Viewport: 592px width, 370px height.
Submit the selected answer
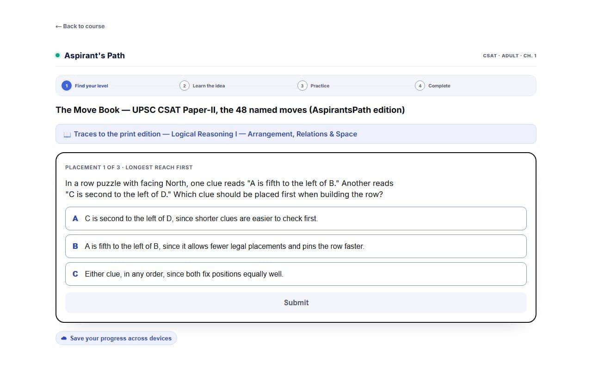(296, 302)
